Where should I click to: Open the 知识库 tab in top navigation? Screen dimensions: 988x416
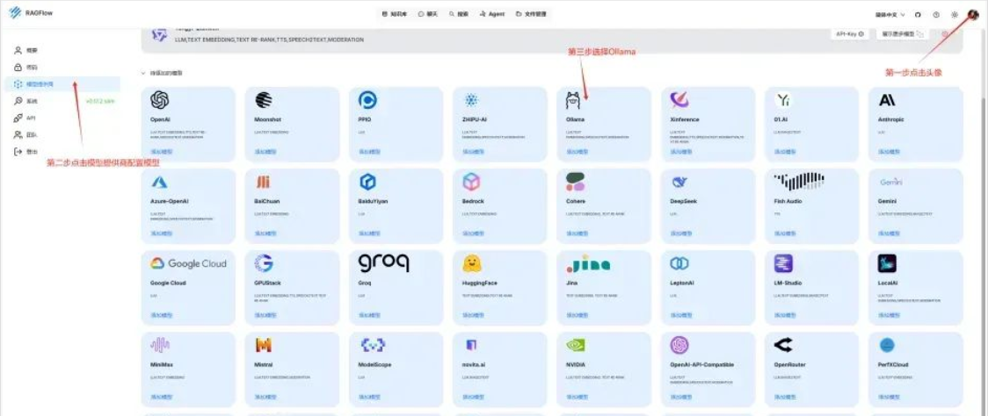395,14
